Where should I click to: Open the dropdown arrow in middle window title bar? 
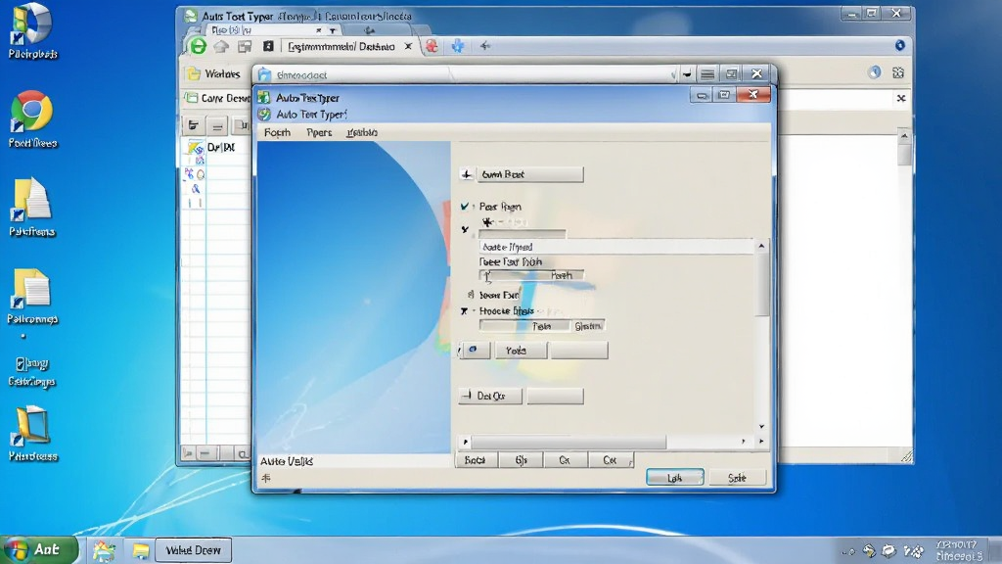(687, 74)
